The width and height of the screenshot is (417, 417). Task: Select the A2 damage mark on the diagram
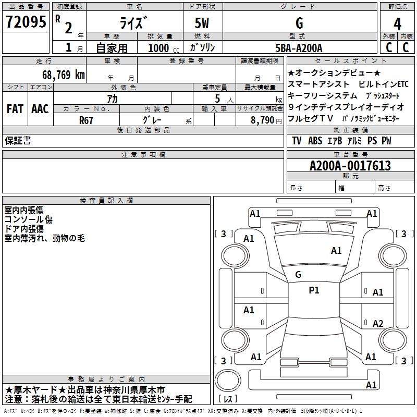(x=378, y=323)
